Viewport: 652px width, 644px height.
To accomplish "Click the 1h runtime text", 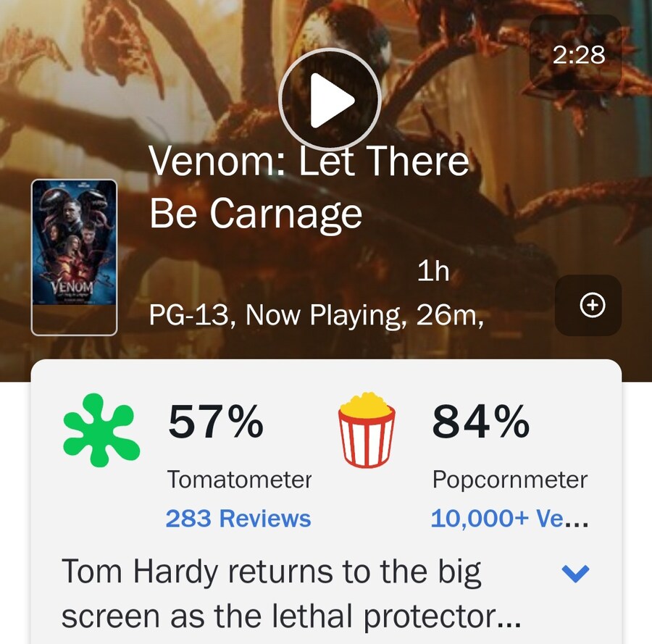I will click(x=433, y=272).
